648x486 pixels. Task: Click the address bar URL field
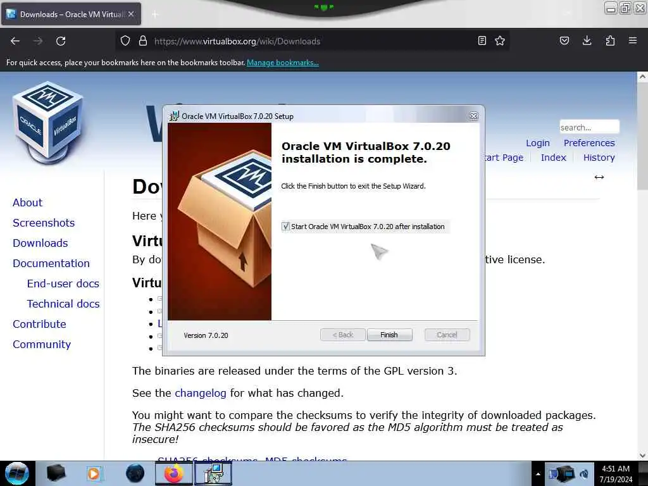click(314, 41)
